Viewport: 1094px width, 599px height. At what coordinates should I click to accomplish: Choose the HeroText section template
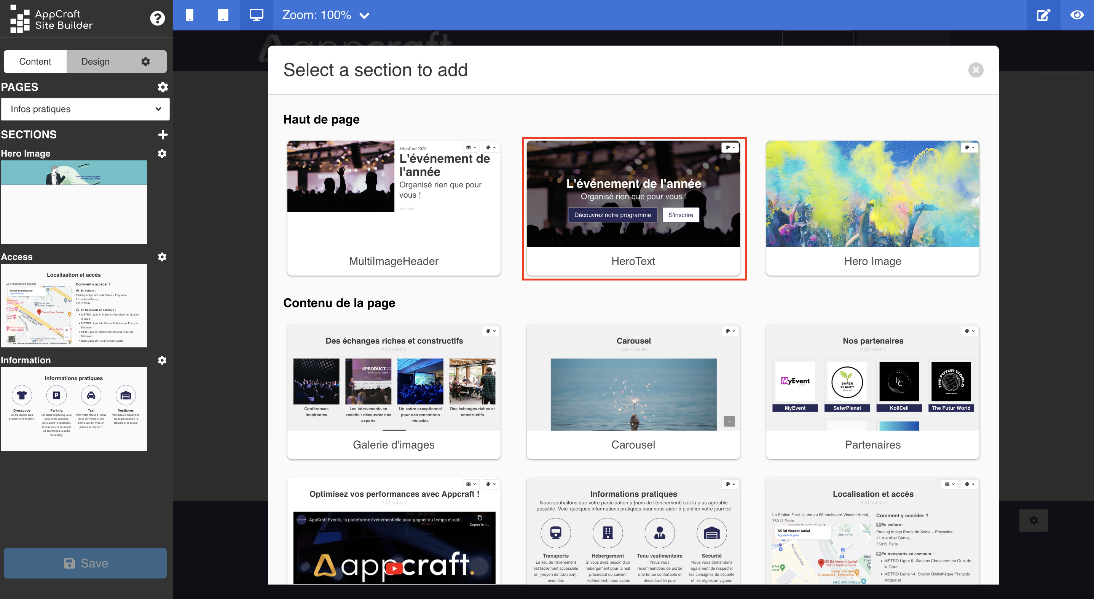point(633,208)
